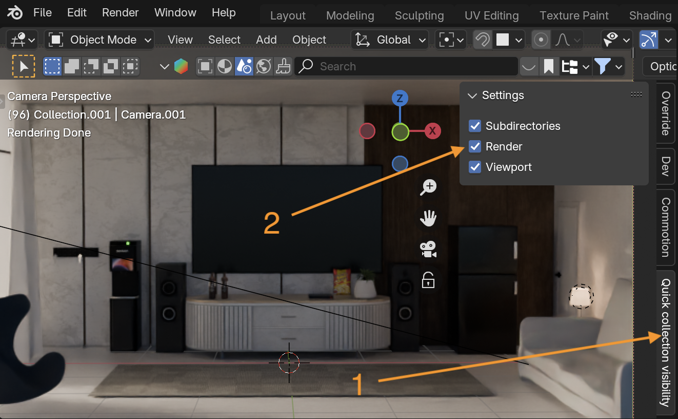678x419 pixels.
Task: Open the viewport Select menu
Action: [224, 40]
